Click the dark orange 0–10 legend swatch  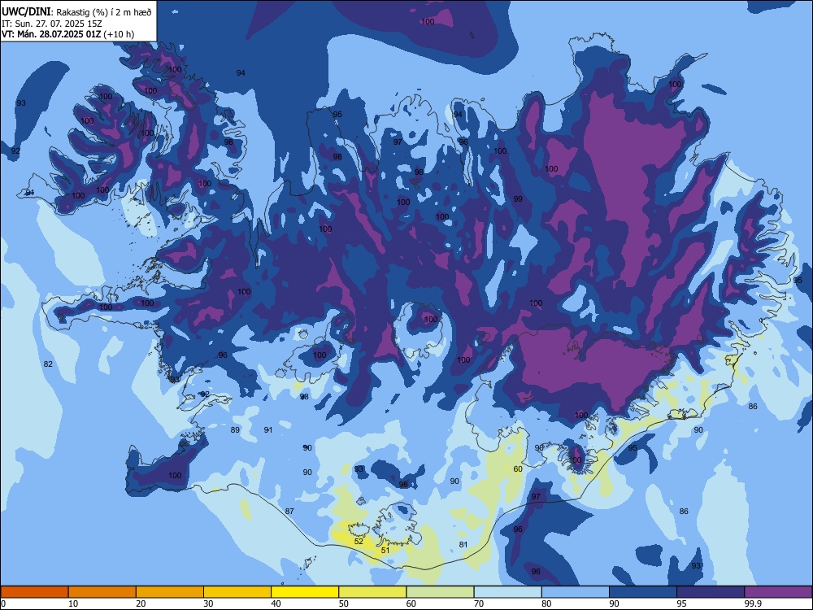tap(34, 592)
